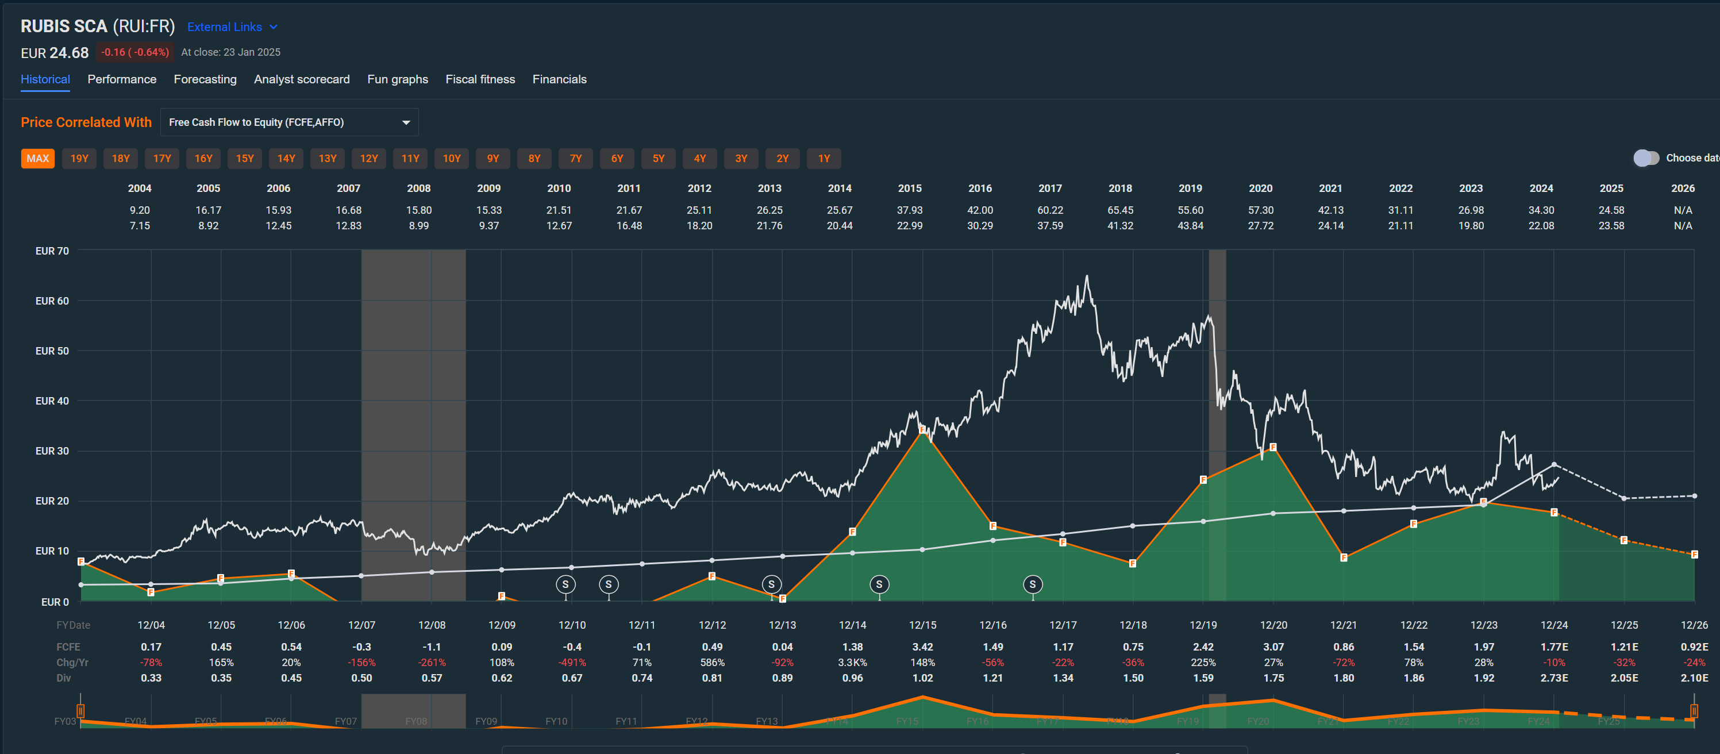Click the Chg/Yr value 3.3K%
The image size is (1720, 754).
coord(853,663)
